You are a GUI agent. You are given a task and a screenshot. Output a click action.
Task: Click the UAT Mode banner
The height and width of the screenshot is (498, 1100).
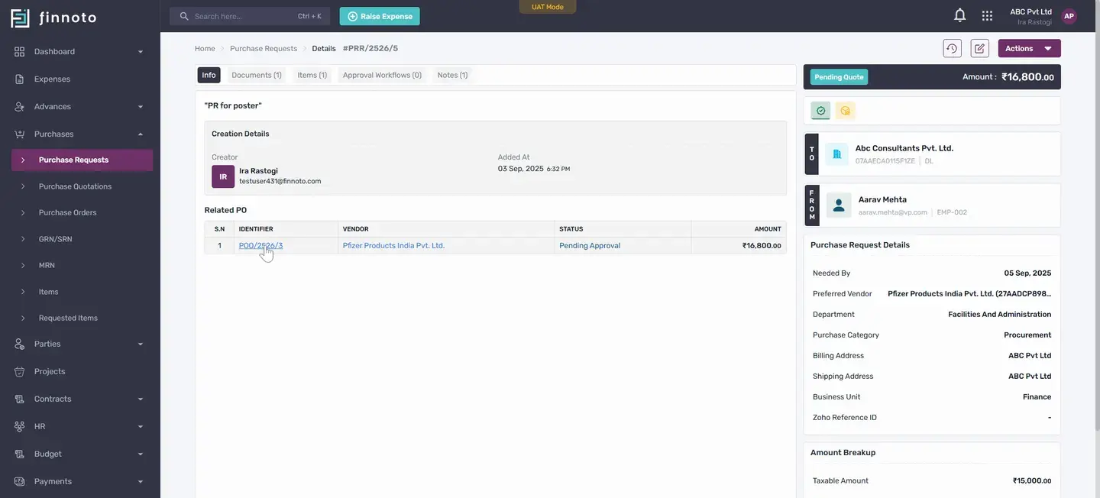coord(548,7)
